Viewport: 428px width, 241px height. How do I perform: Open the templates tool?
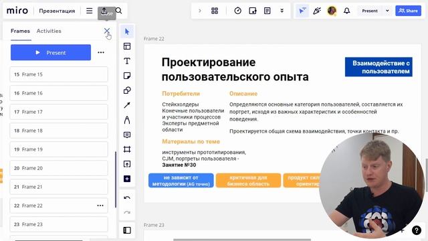coord(127,46)
